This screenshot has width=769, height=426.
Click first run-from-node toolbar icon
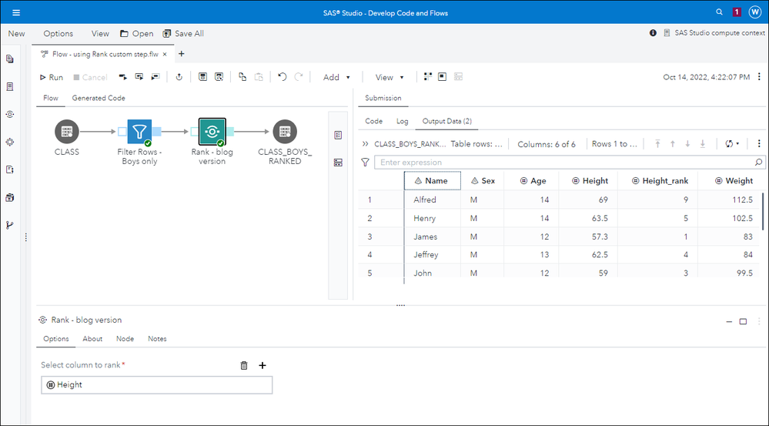123,77
